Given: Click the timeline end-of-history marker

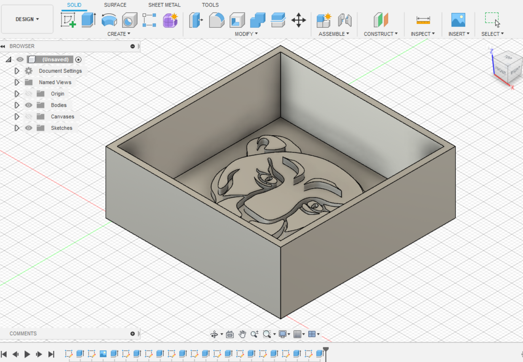Looking at the screenshot, I should click(326, 353).
